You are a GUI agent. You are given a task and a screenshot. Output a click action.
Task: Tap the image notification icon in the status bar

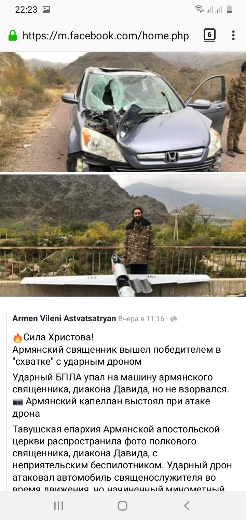[46, 10]
